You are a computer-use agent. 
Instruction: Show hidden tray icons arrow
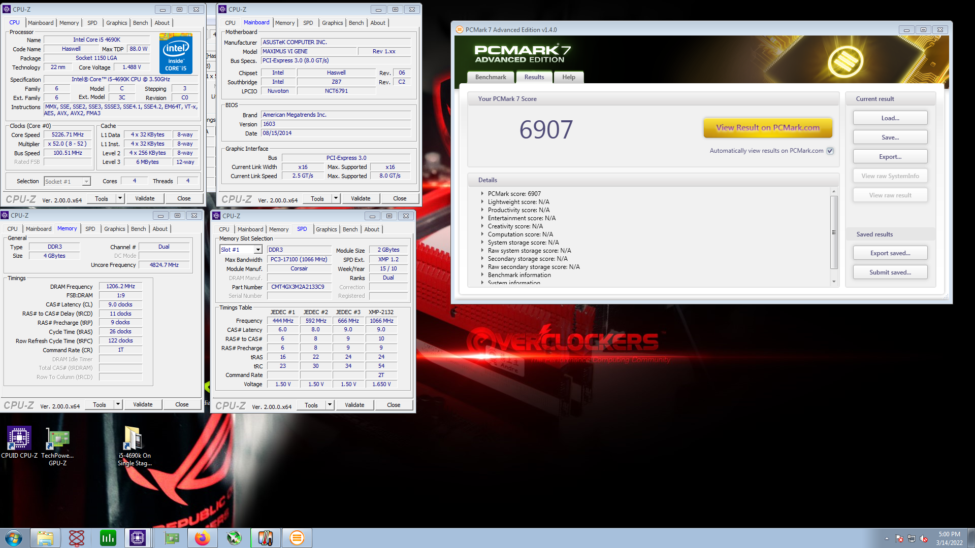887,538
